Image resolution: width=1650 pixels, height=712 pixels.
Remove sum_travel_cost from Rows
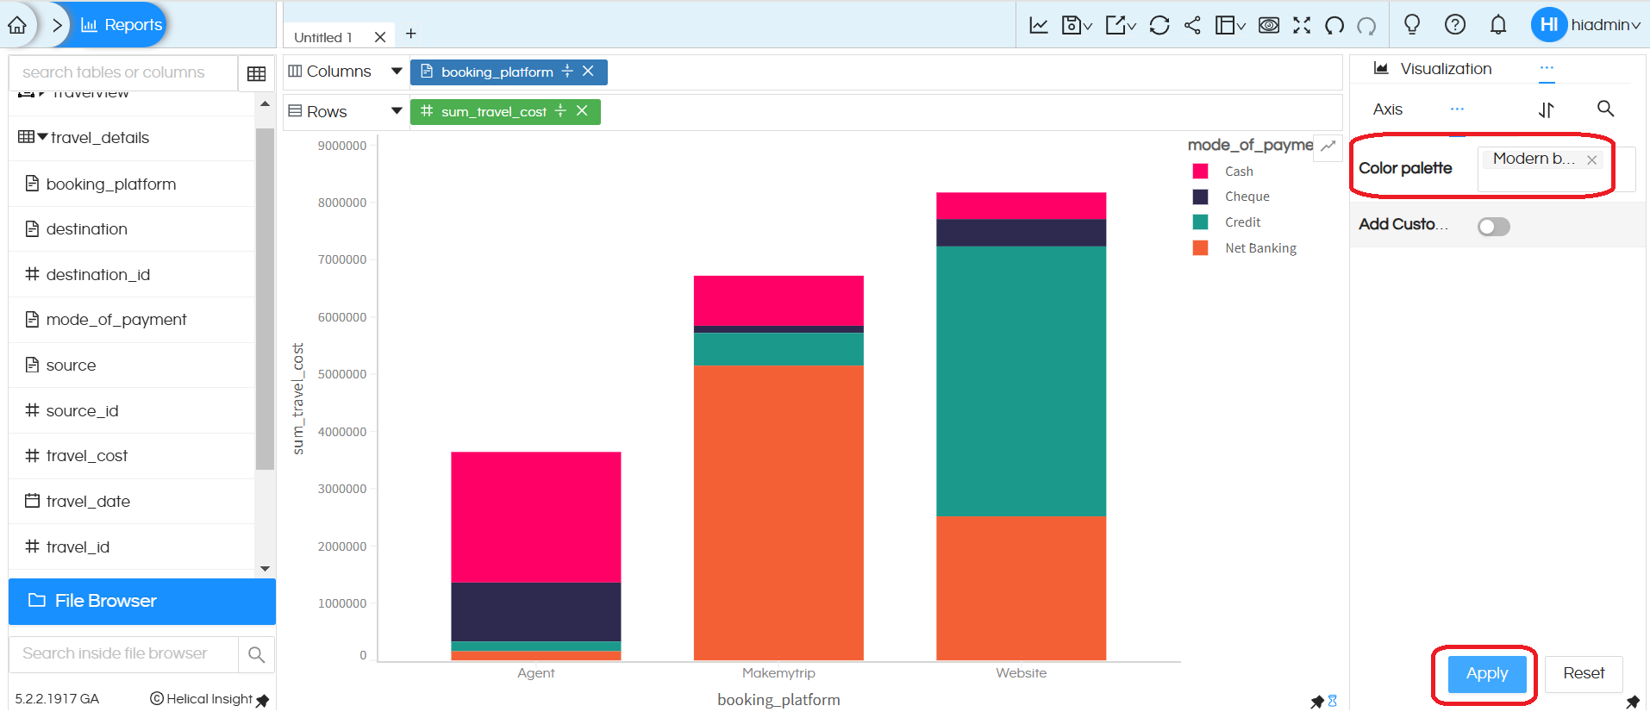(582, 111)
